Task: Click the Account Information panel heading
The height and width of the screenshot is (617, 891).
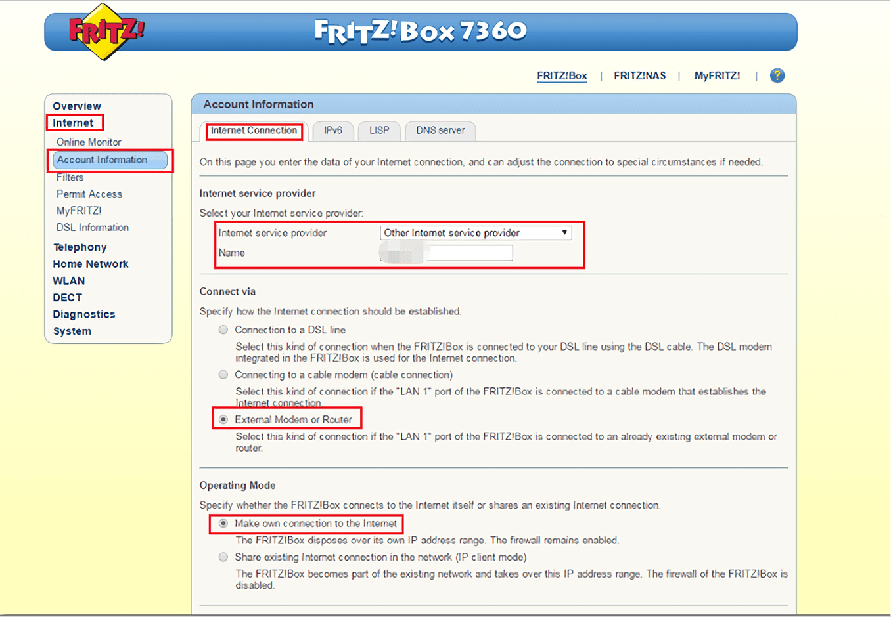Action: point(258,104)
